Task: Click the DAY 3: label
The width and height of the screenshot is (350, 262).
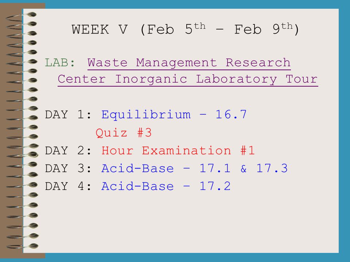Action: coord(68,168)
